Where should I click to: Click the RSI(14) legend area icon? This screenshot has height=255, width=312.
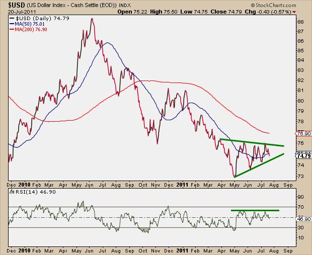12,192
